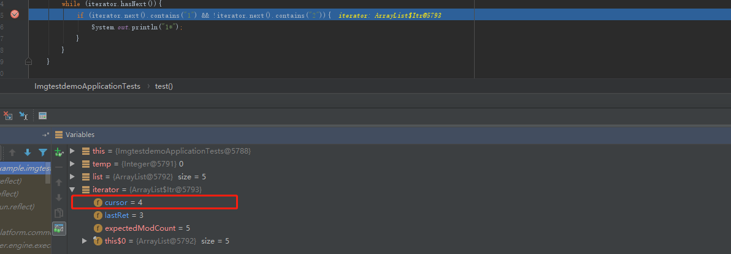731x254 pixels.
Task: Expand the 'this' variable node
Action: pyautogui.click(x=72, y=151)
